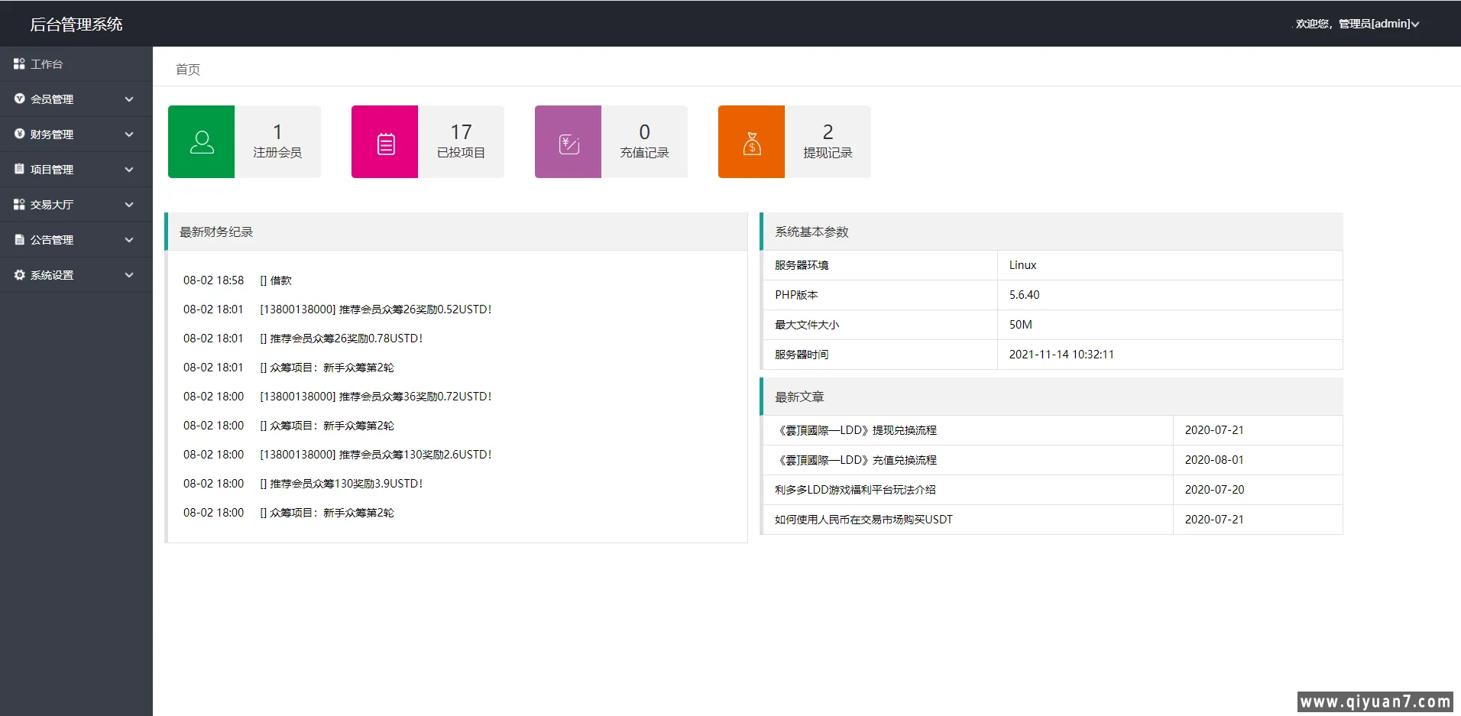Select 工作台 in the sidebar menu
Viewport: 1461px width, 716px height.
[47, 63]
